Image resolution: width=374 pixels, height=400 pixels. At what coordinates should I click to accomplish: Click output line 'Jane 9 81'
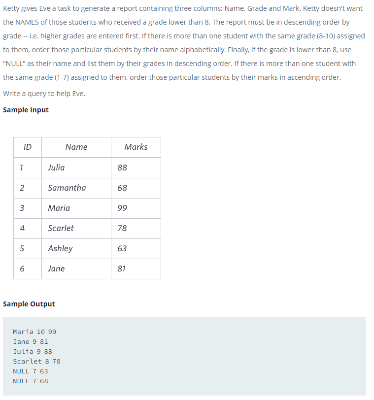point(31,342)
